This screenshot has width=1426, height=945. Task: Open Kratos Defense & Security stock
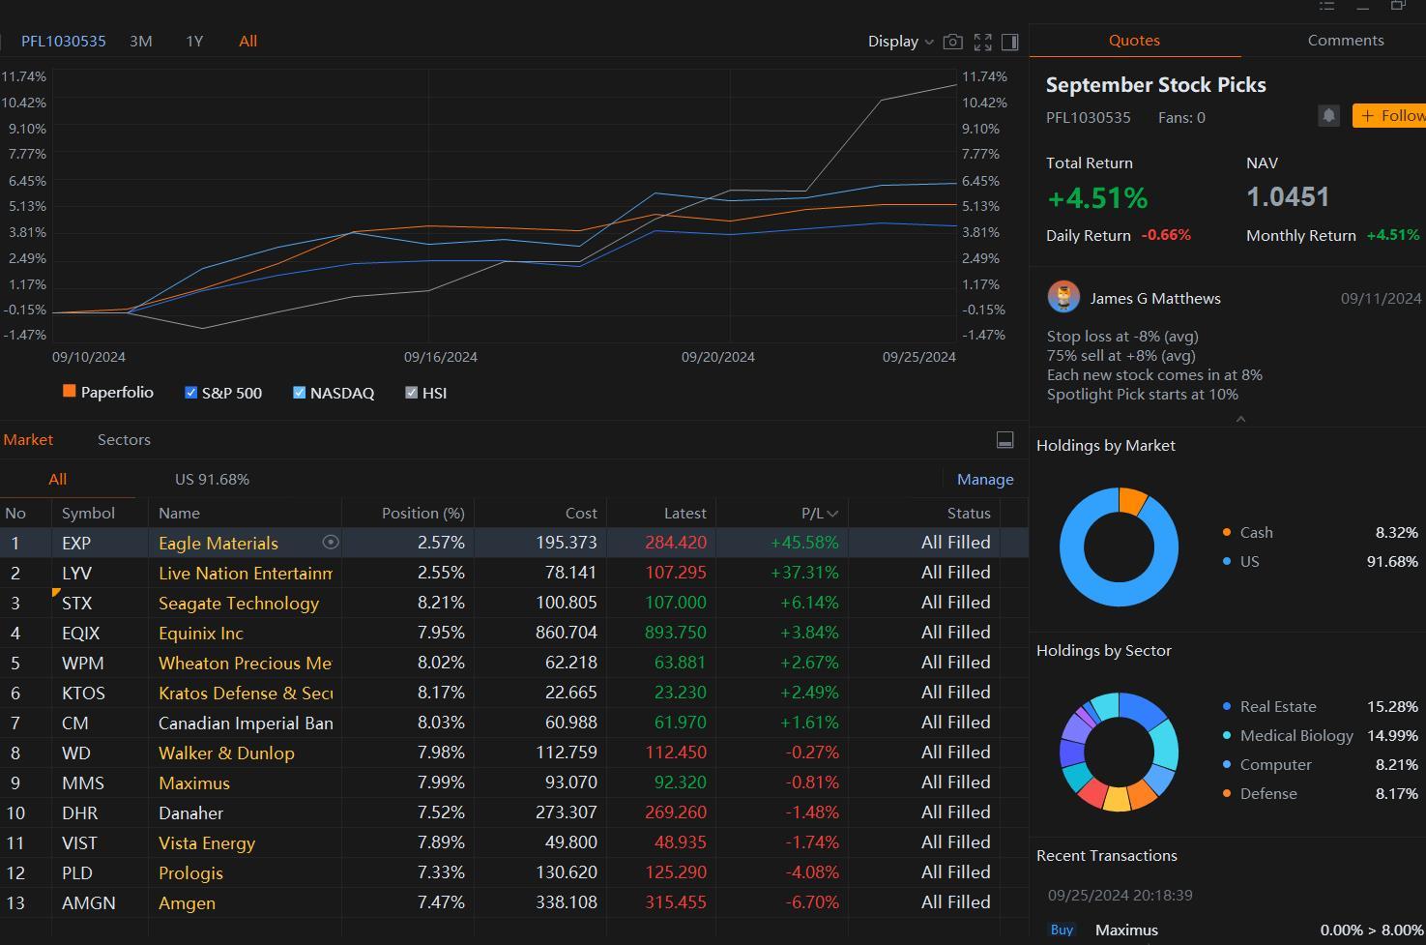[x=246, y=694]
